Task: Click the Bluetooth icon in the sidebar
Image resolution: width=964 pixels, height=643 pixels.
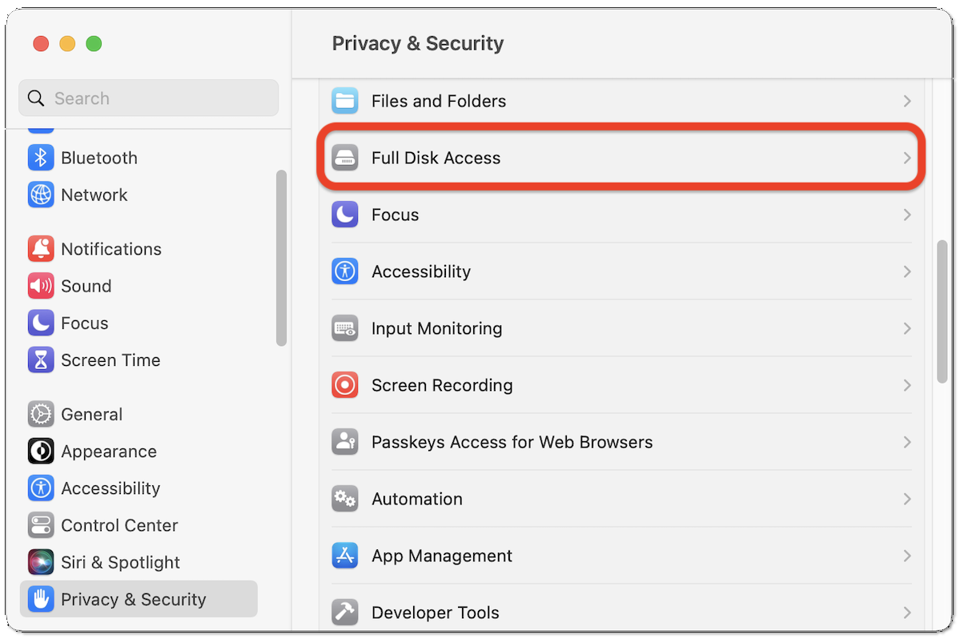Action: [41, 158]
